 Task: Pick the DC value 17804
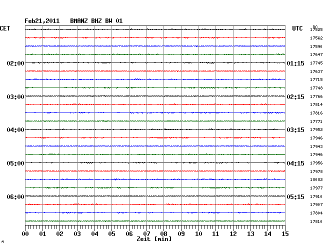click(316, 213)
